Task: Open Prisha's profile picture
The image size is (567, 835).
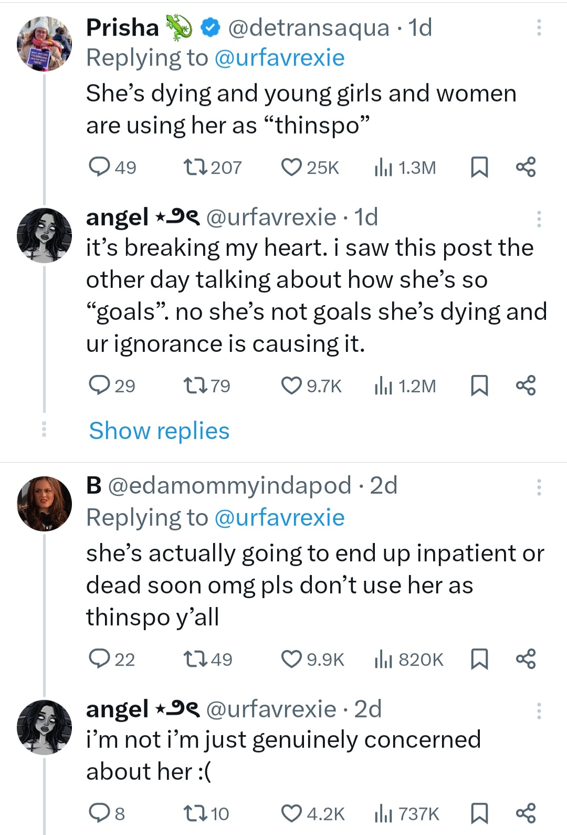Action: click(x=45, y=43)
